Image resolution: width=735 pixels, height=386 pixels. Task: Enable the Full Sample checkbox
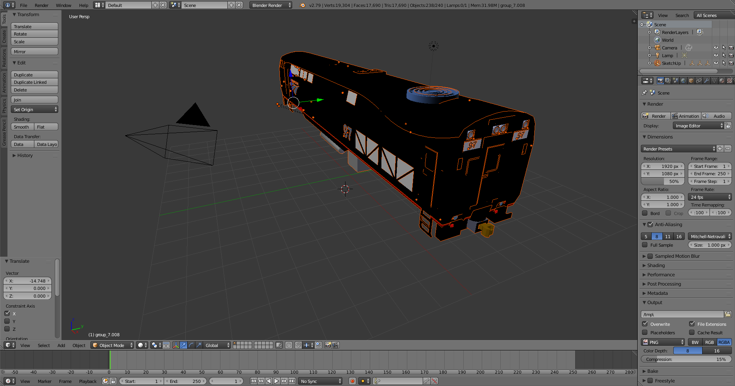click(x=645, y=245)
